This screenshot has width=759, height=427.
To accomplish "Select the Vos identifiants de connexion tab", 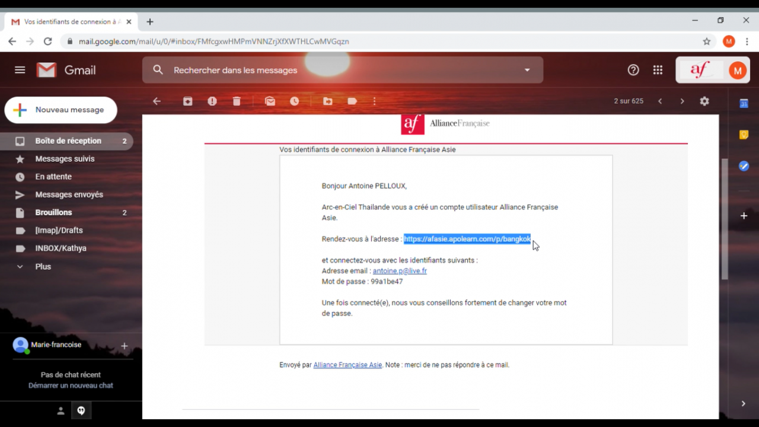I will click(72, 22).
